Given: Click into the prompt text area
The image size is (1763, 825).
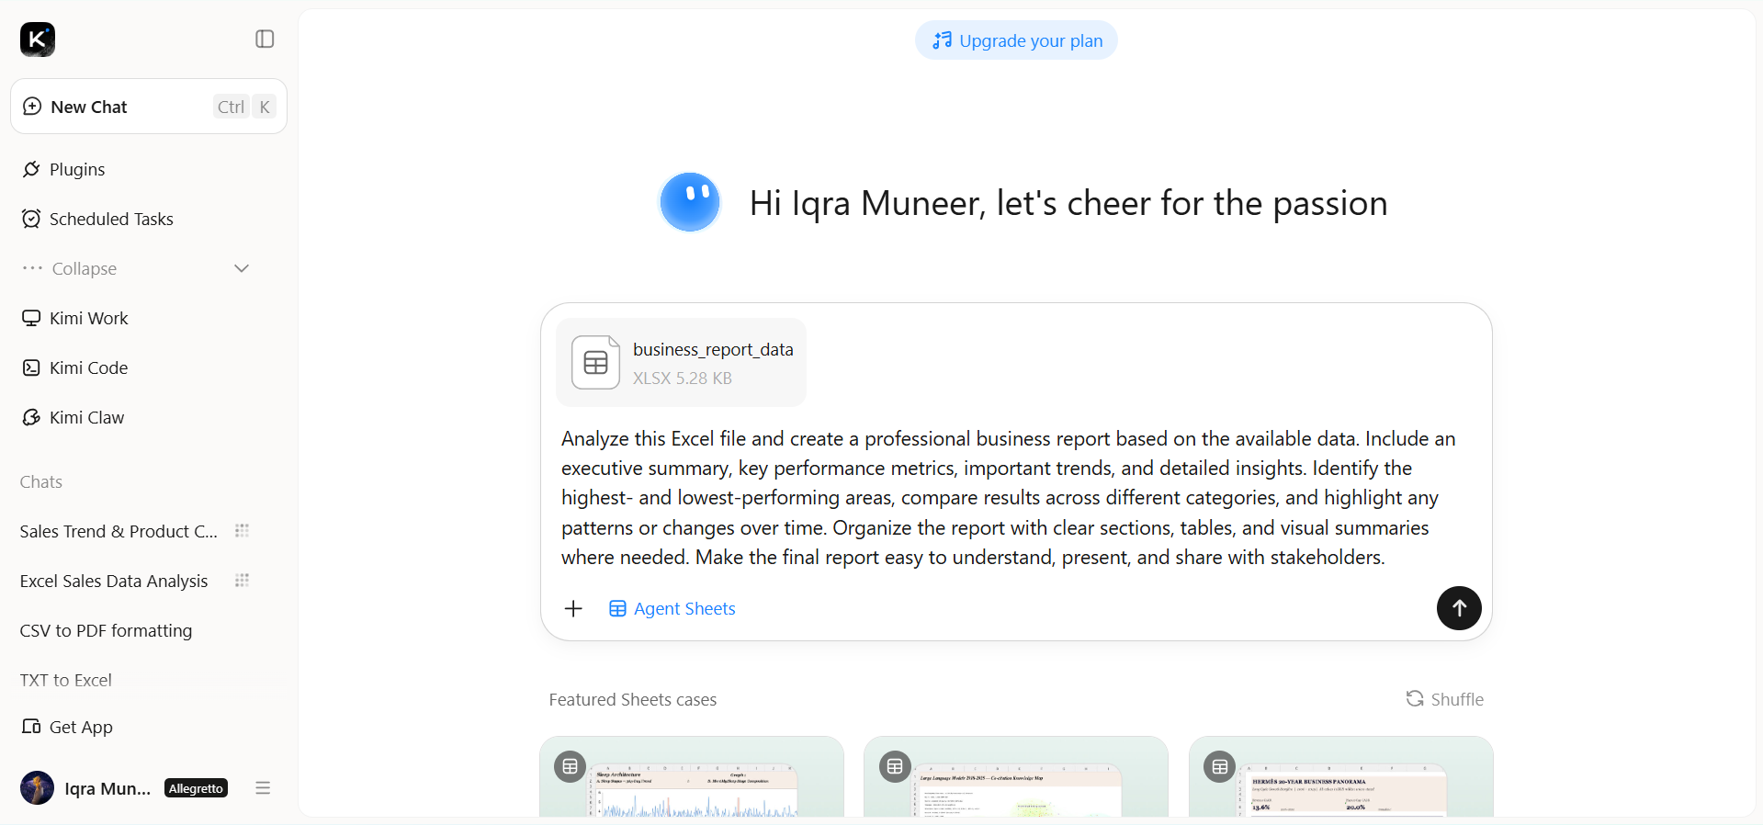Looking at the screenshot, I should click(1009, 498).
